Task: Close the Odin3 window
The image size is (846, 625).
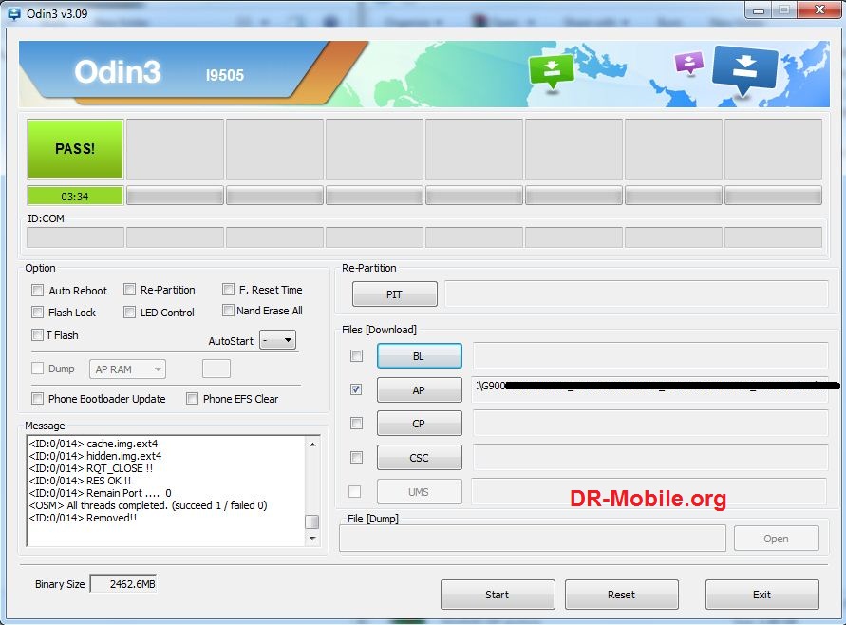Action: (818, 10)
